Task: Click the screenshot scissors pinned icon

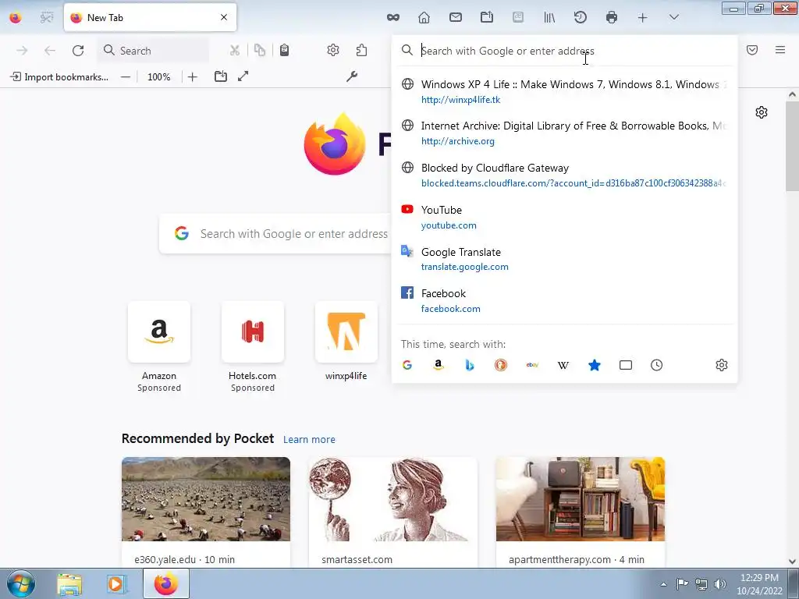Action: pos(46,18)
